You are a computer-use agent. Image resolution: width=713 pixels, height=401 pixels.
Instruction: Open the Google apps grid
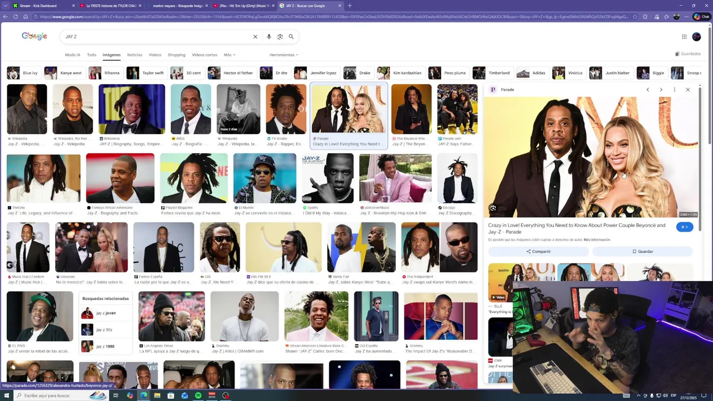tap(684, 37)
